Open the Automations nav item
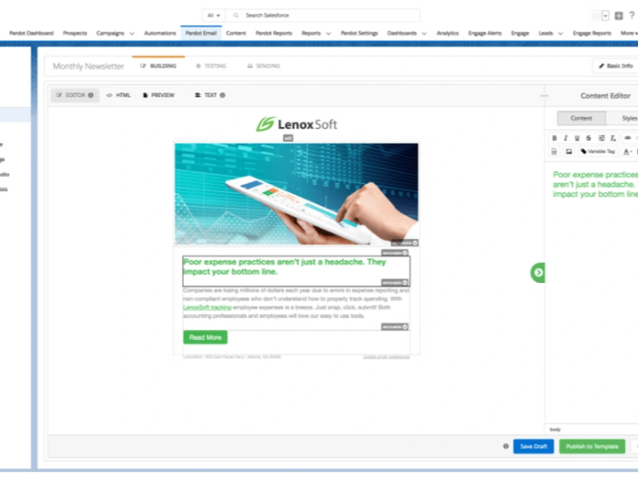The width and height of the screenshot is (638, 479). tap(160, 33)
